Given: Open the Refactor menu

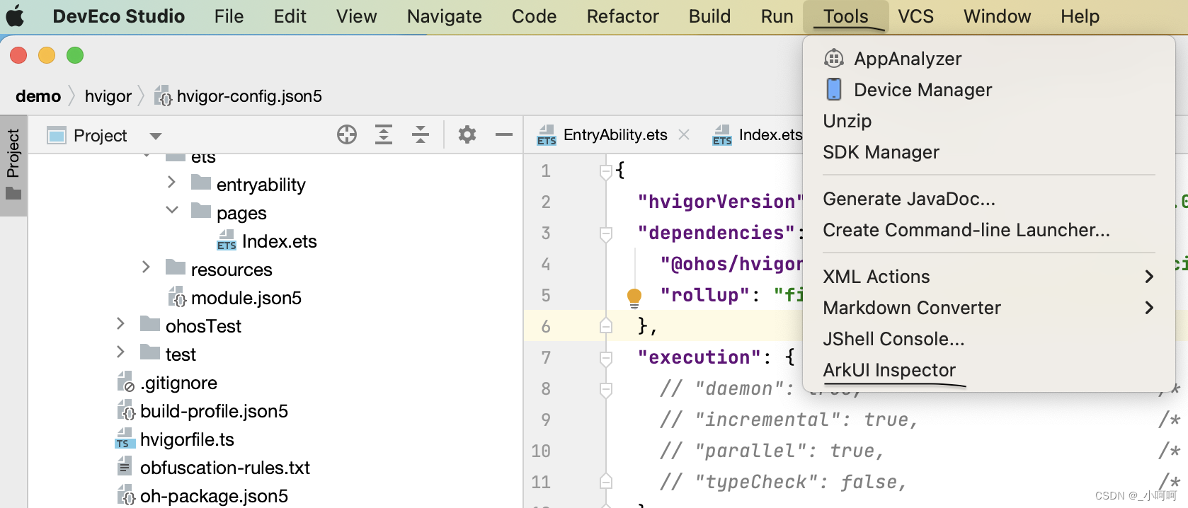Looking at the screenshot, I should (x=622, y=16).
